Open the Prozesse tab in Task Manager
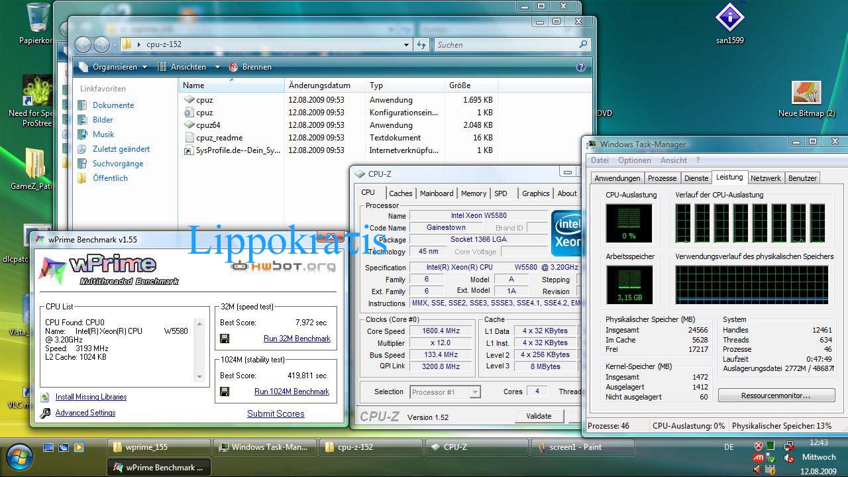848x477 pixels. [662, 178]
